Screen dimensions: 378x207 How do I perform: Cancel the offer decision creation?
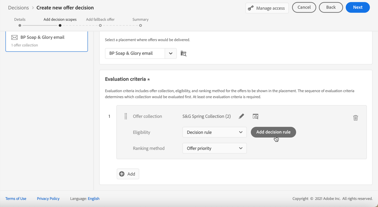[304, 7]
